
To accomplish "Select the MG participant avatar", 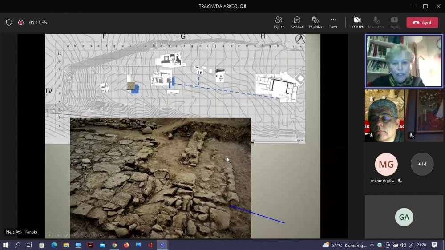I will tap(386, 164).
